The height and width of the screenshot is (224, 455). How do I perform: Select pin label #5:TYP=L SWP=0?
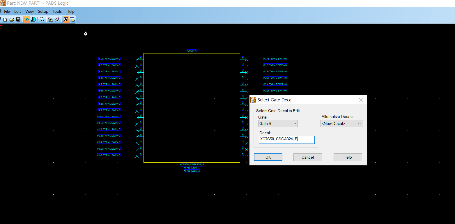(x=109, y=84)
